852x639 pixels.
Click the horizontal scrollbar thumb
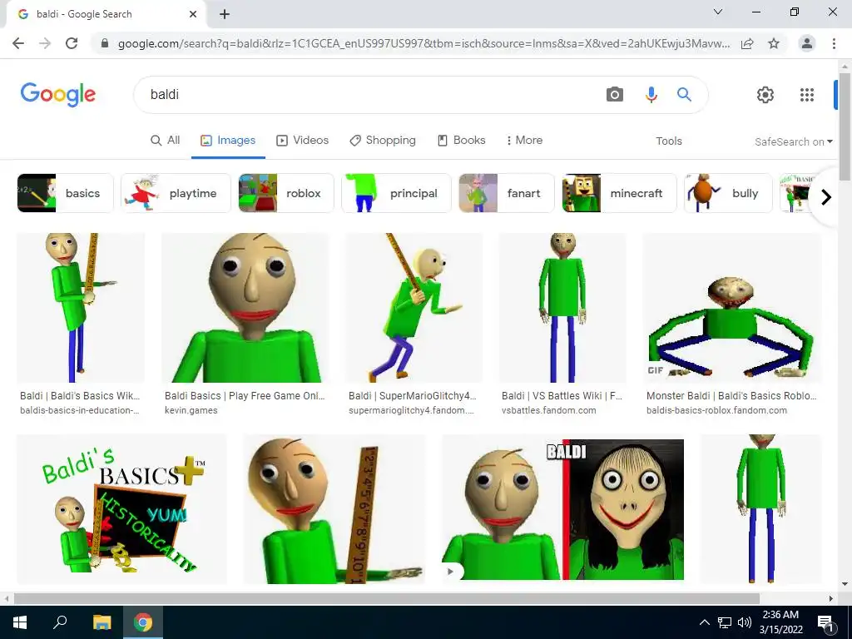tap(386, 598)
